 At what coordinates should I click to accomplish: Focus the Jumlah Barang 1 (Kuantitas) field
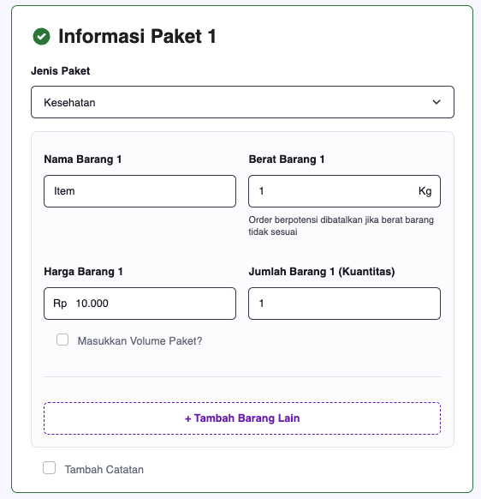(344, 304)
